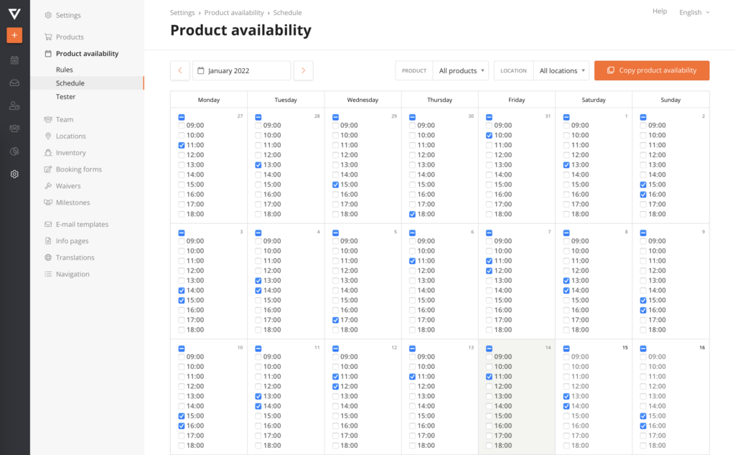Open the inbox icon in left rail
735x455 pixels.
pos(14,83)
